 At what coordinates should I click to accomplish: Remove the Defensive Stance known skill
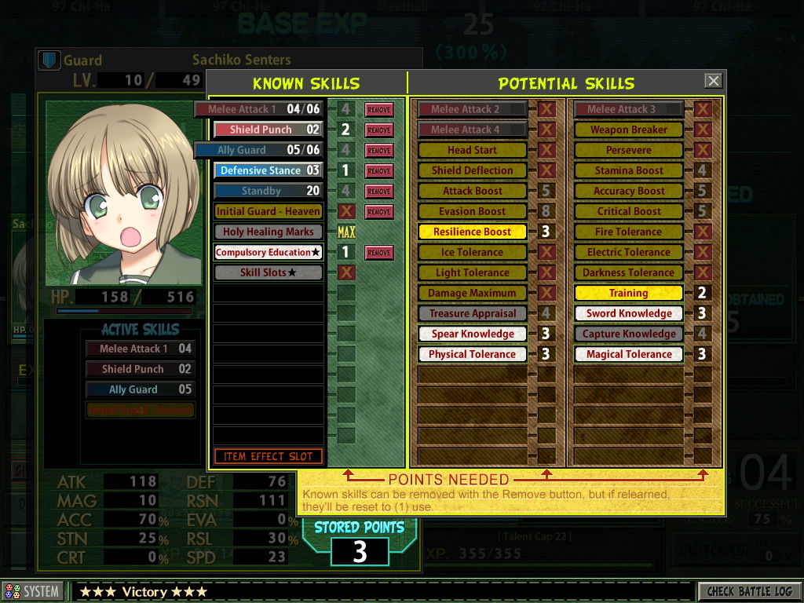pyautogui.click(x=379, y=170)
